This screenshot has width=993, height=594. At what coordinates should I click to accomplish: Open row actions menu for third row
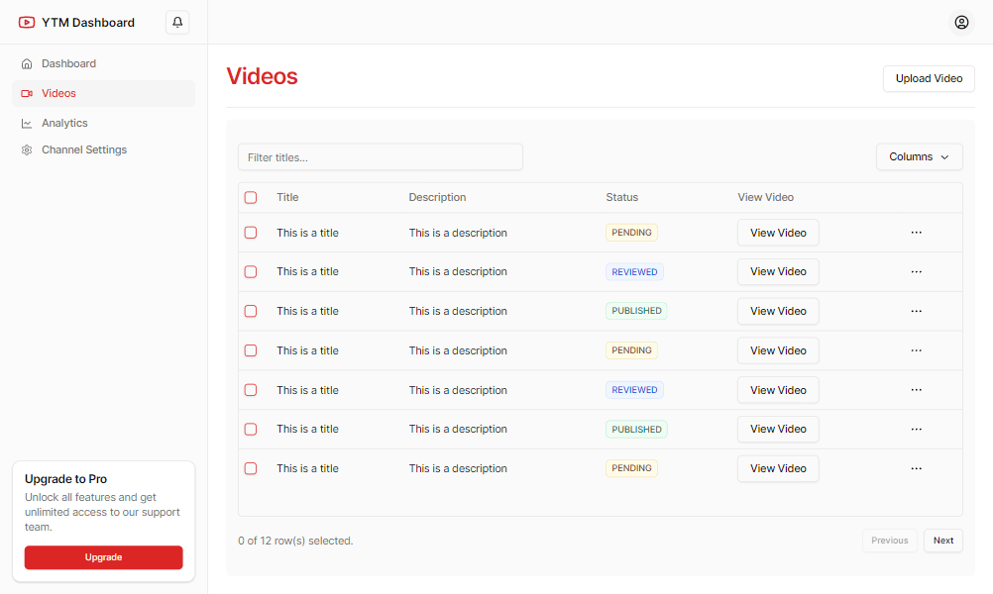(916, 311)
